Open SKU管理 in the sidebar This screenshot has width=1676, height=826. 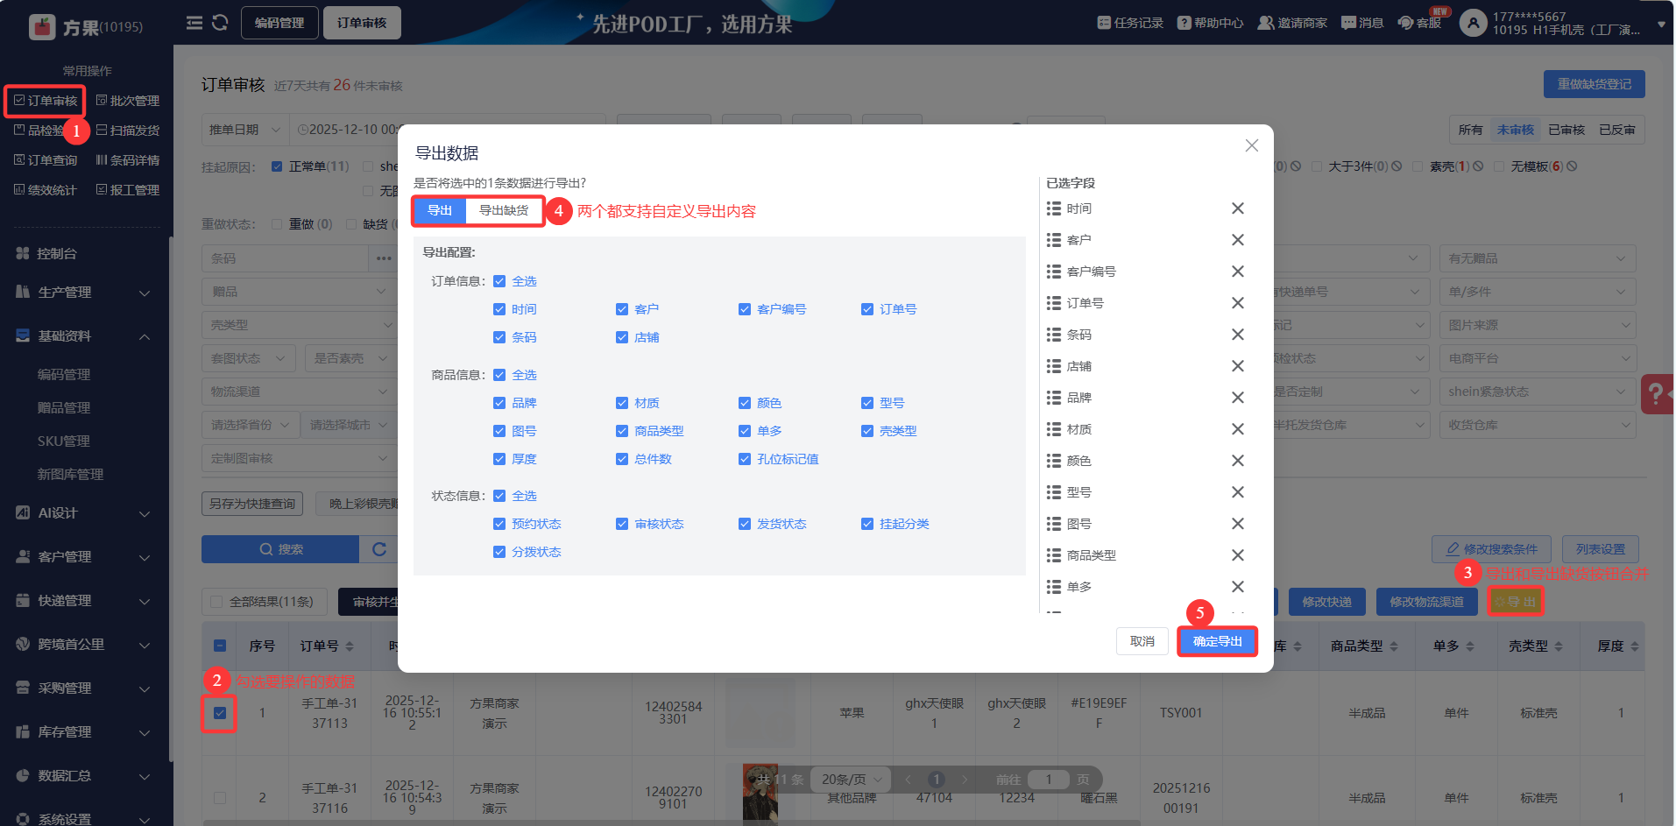(64, 441)
